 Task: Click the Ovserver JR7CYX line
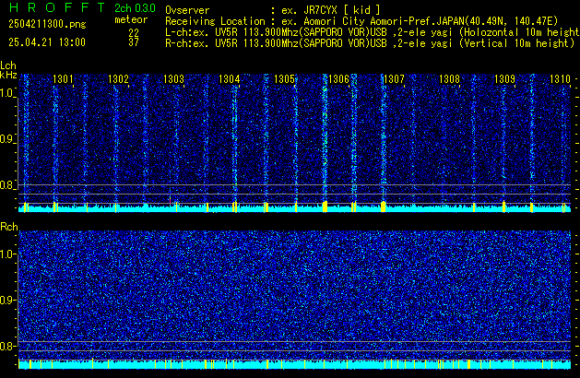tap(273, 10)
